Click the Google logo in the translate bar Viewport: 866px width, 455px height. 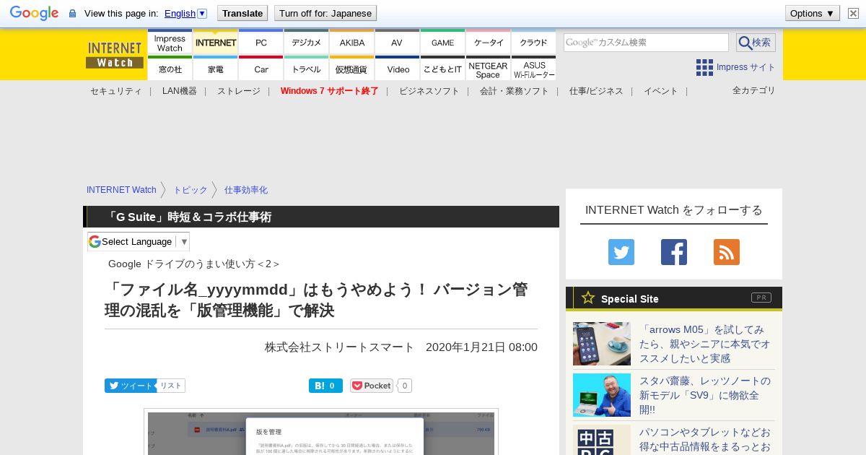tap(34, 13)
